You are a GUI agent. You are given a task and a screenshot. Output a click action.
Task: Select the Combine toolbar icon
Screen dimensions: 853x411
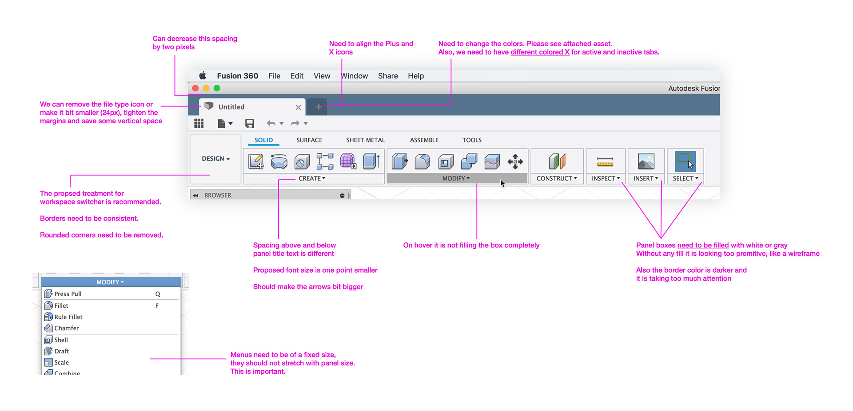coord(469,161)
